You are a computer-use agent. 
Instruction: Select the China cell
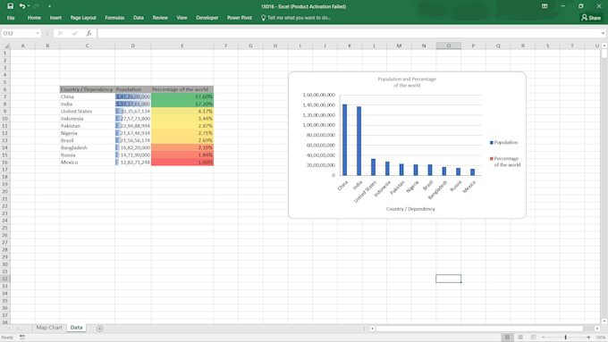click(x=88, y=96)
